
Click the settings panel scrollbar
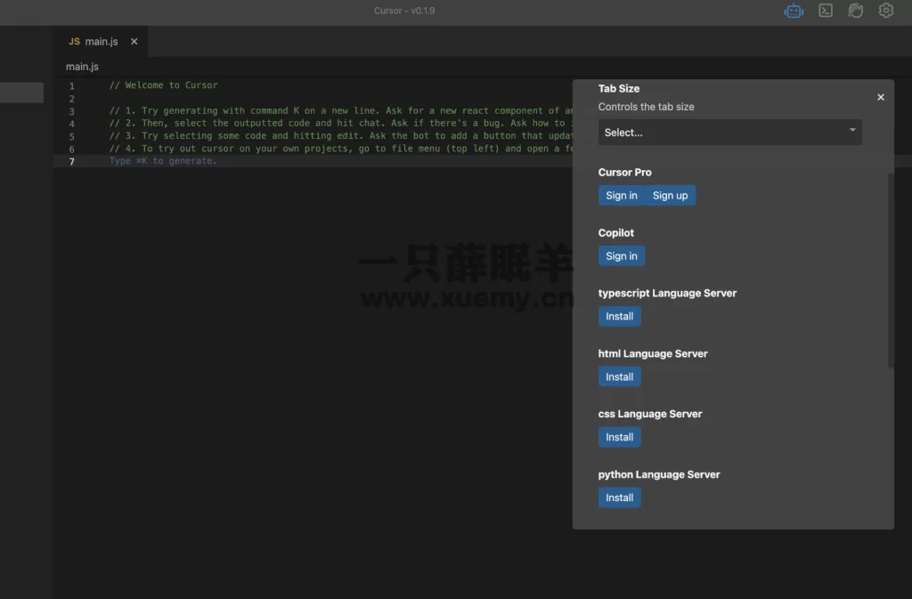pyautogui.click(x=891, y=271)
